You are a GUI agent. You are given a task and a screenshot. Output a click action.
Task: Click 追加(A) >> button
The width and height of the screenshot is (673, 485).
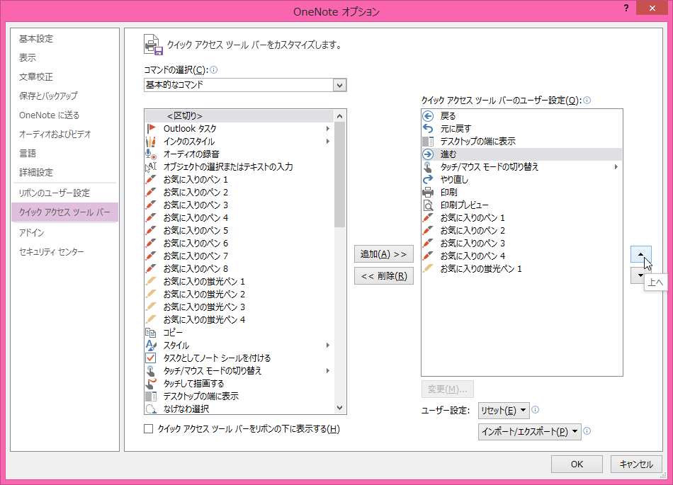tap(384, 254)
